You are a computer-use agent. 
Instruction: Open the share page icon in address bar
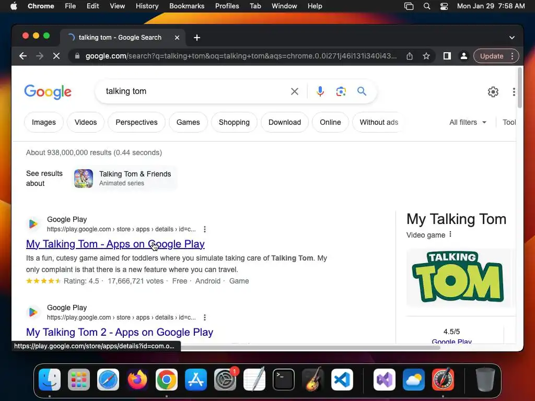point(410,56)
